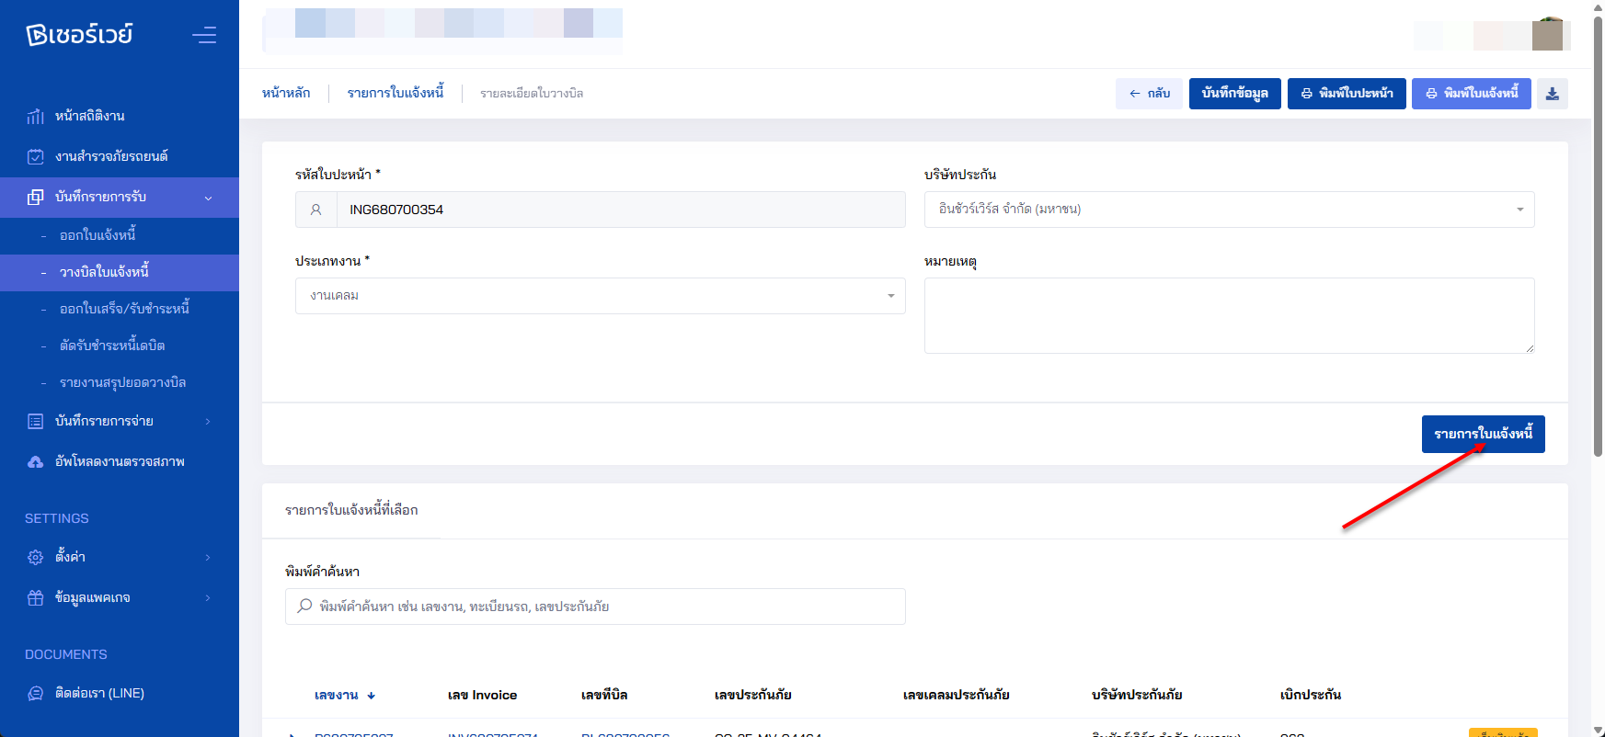The height and width of the screenshot is (737, 1605).
Task: Expand the ตั้งค่า settings menu
Action: [120, 557]
